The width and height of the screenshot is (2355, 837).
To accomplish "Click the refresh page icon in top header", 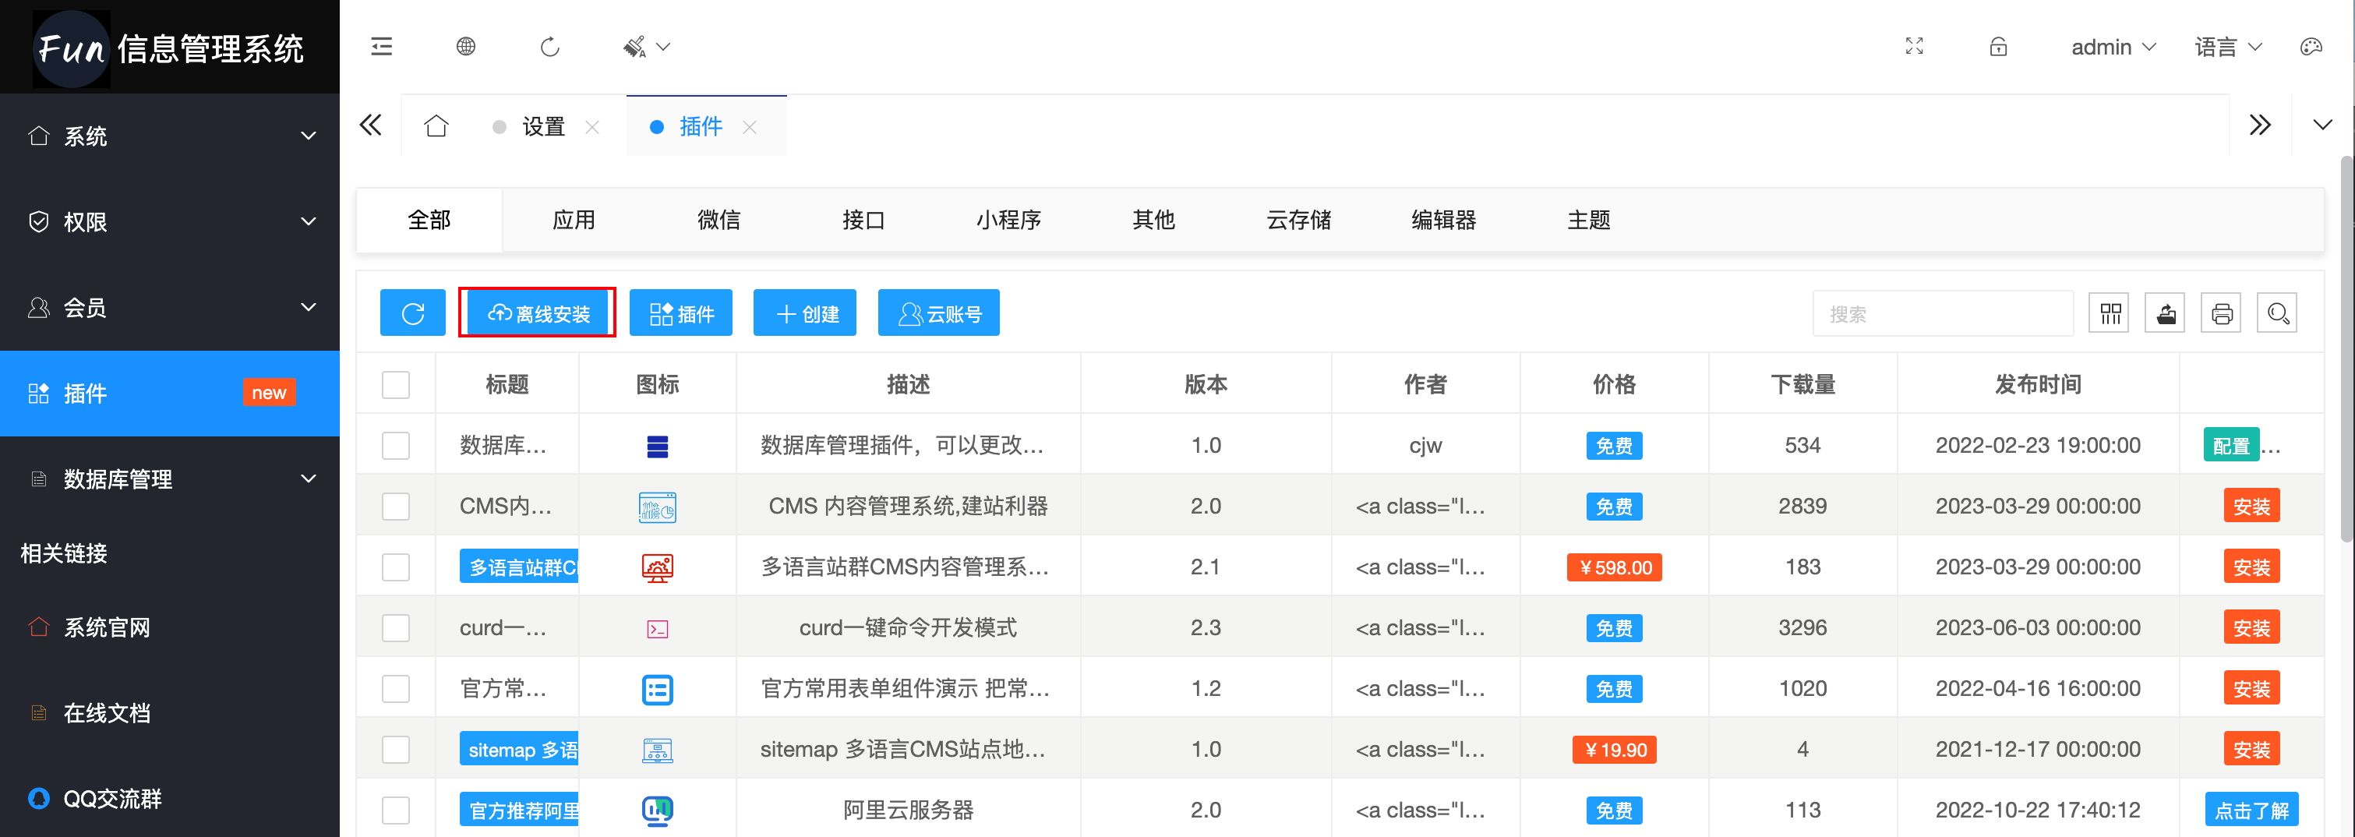I will tap(549, 47).
